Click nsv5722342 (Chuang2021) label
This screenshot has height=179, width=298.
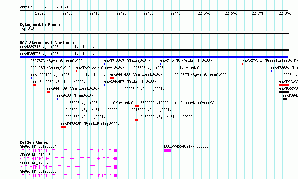point(141,89)
